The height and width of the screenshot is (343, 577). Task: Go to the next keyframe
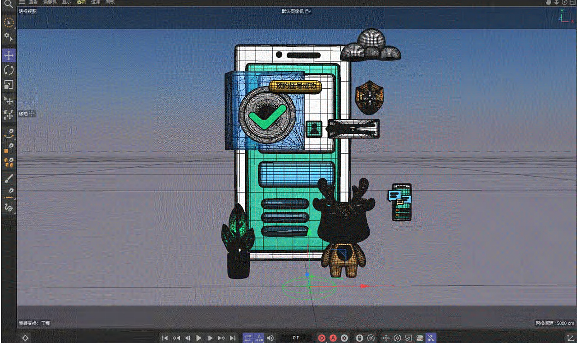click(x=221, y=338)
